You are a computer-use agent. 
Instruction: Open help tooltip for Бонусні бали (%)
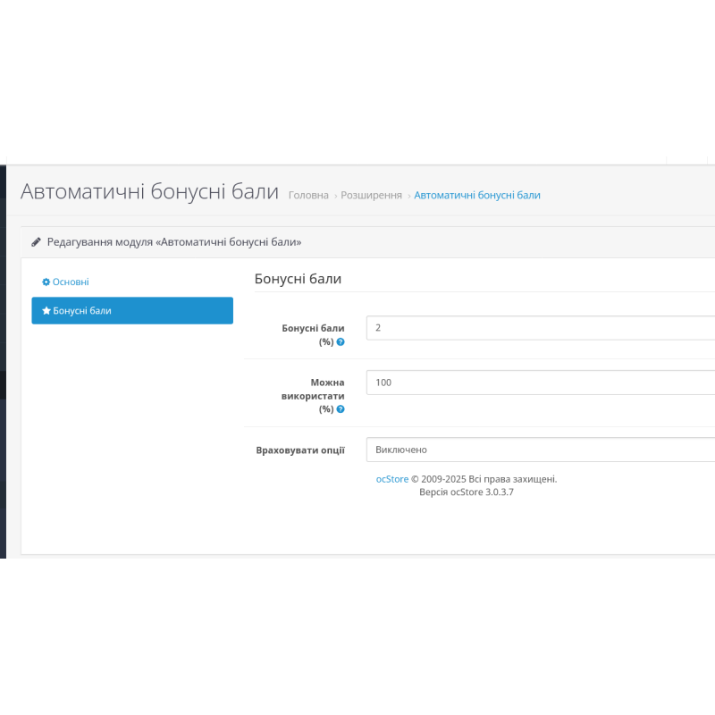pyautogui.click(x=341, y=341)
